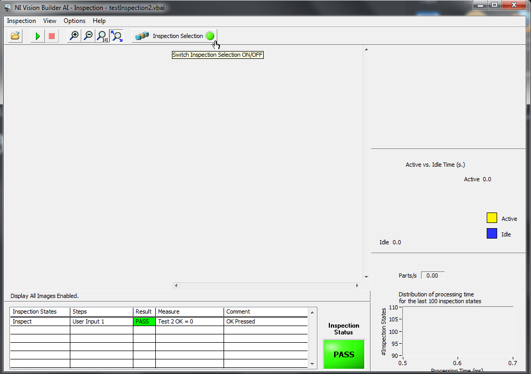Select the Zoom In magnifier tool
The height and width of the screenshot is (374, 531).
[73, 35]
